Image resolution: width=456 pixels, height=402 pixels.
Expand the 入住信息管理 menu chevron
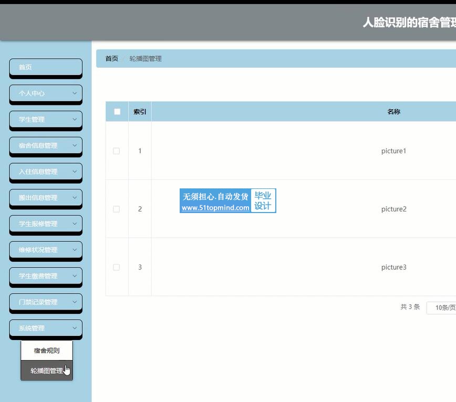[75, 172]
